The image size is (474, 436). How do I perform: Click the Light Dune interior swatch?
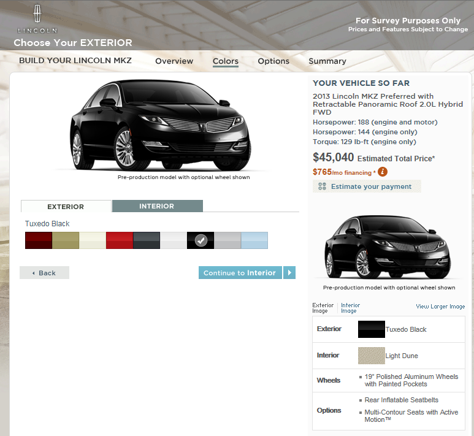[372, 356]
